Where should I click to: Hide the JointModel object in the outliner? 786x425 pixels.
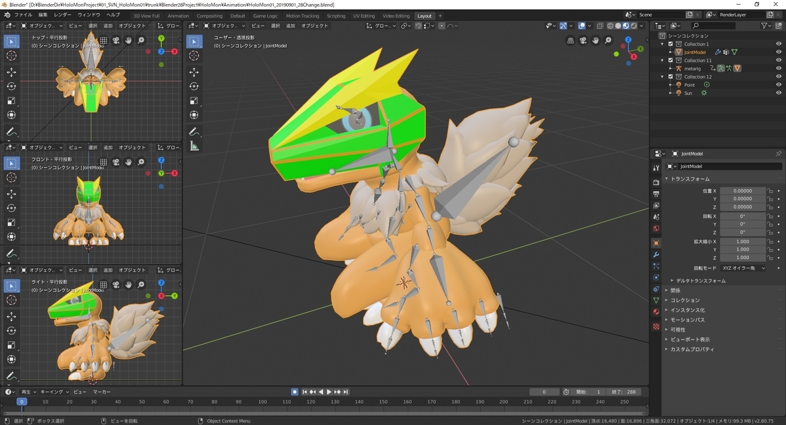[x=778, y=52]
